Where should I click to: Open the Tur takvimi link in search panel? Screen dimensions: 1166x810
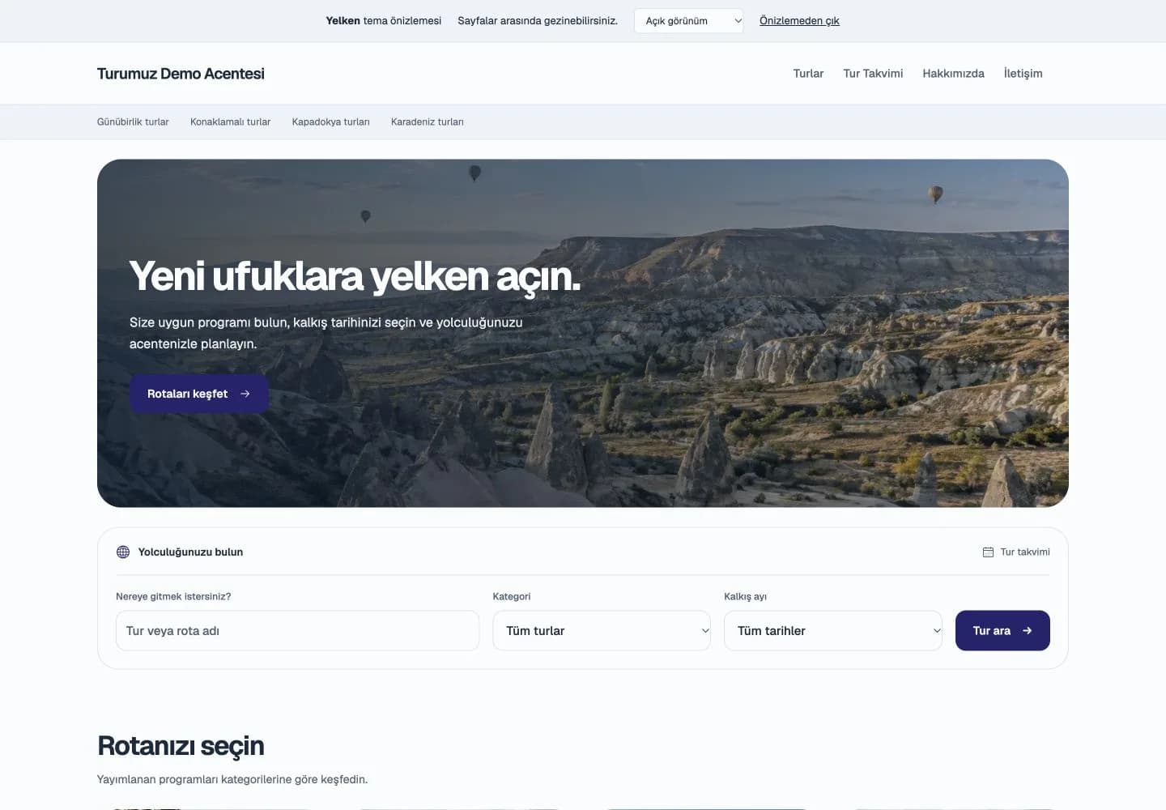coord(1016,552)
